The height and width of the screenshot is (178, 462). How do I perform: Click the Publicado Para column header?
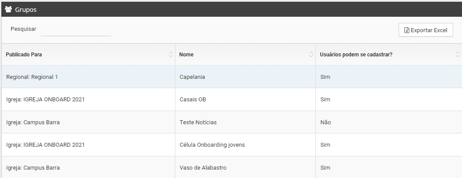click(24, 55)
